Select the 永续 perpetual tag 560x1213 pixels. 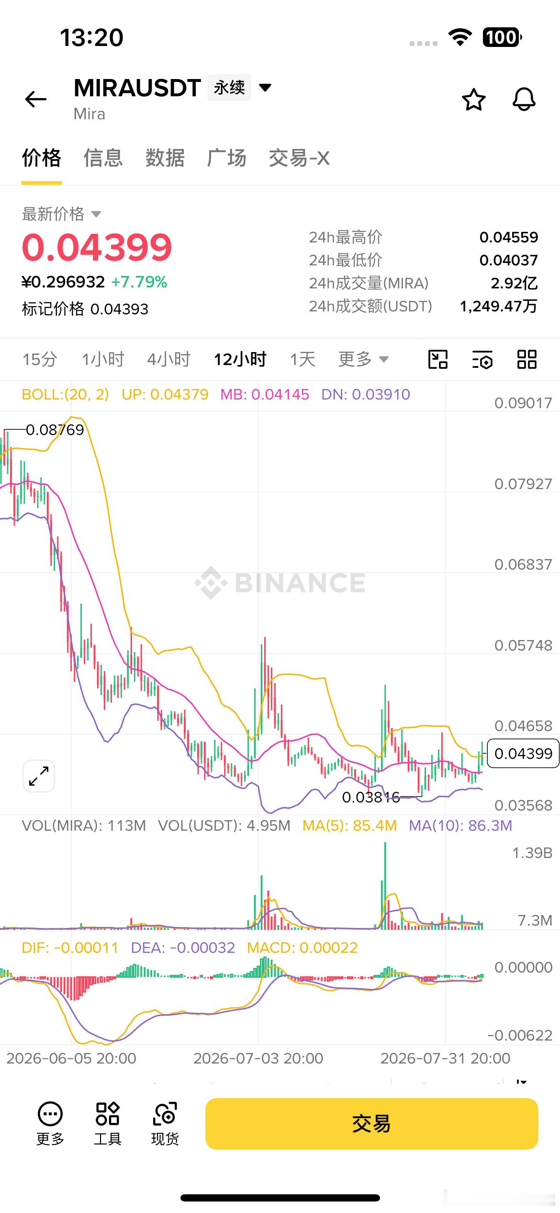pos(229,88)
